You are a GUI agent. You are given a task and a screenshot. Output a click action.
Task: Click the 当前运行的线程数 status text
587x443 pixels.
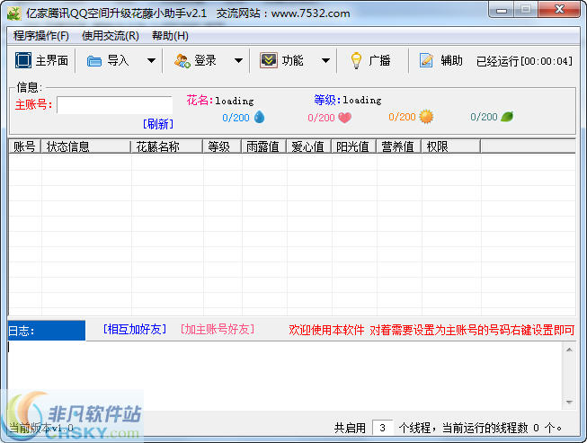(485, 428)
